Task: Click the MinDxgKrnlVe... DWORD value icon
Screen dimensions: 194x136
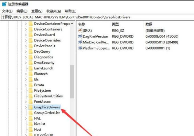Action: [80, 42]
